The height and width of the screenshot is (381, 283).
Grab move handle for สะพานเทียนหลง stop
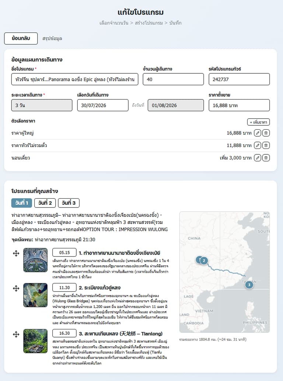pyautogui.click(x=16, y=334)
